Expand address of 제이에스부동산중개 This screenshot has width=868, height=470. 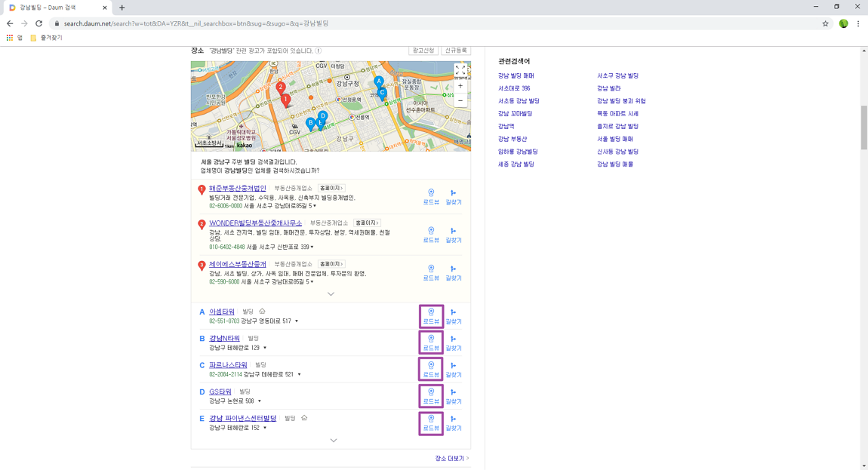pos(312,282)
